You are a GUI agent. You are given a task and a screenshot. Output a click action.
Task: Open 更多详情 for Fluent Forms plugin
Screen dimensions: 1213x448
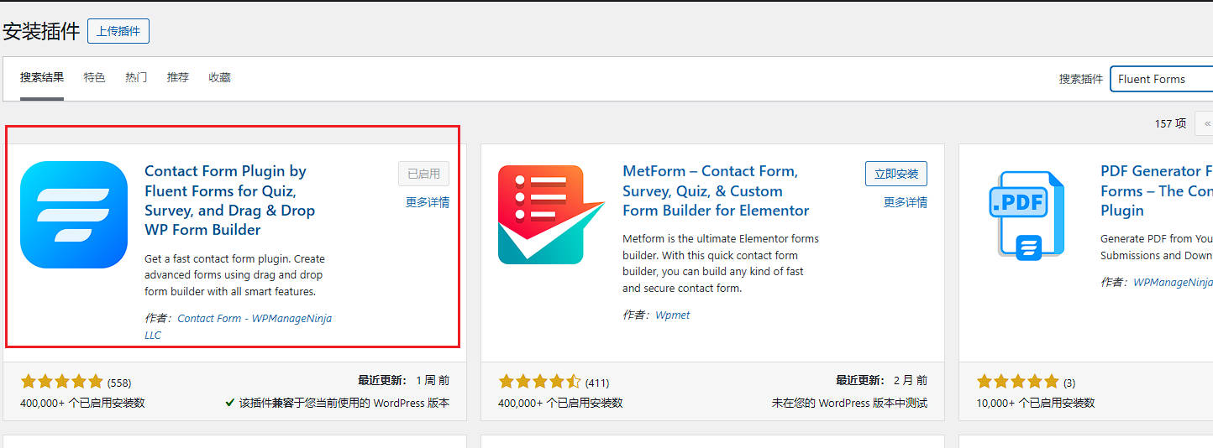point(427,202)
